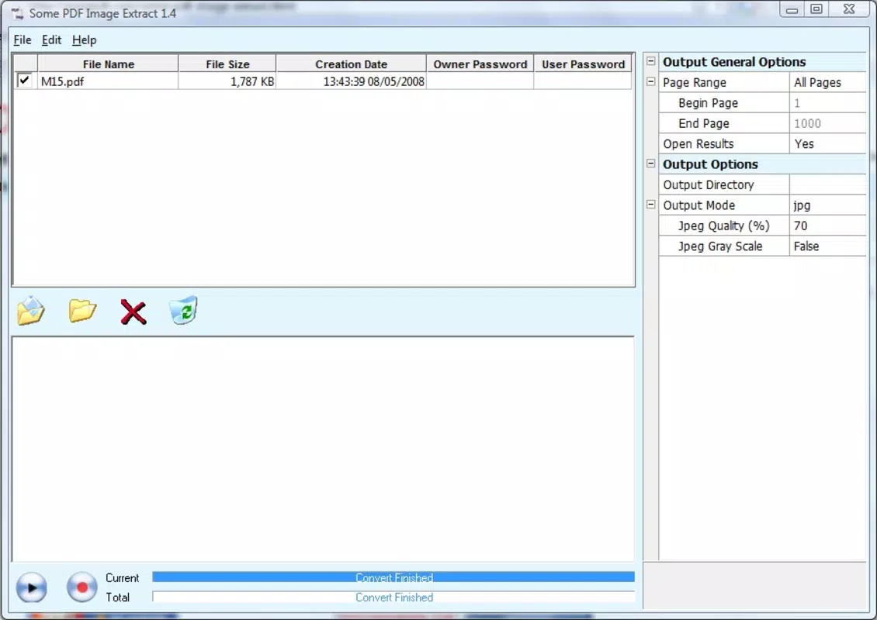Close the Some PDF Image Extract window
The image size is (877, 620).
[x=849, y=9]
